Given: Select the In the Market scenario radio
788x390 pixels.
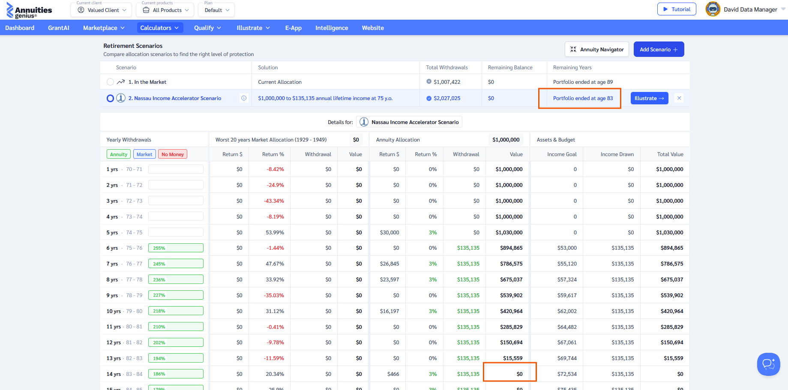Looking at the screenshot, I should pos(110,82).
